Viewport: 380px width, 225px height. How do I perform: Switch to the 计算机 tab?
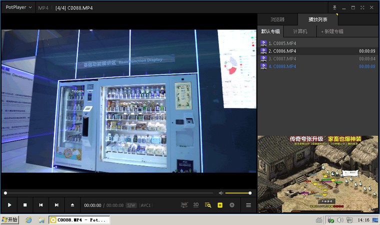coord(300,31)
